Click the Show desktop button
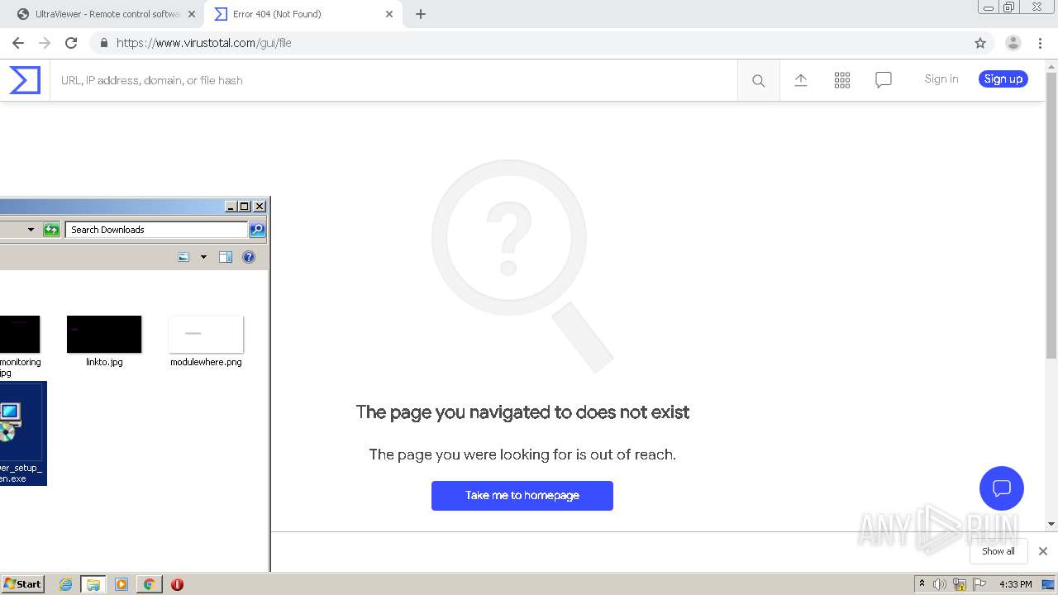 pos(1048,584)
